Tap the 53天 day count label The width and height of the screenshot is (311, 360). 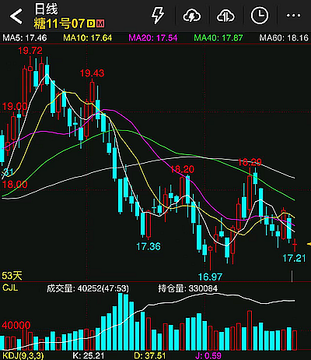[x=12, y=276]
